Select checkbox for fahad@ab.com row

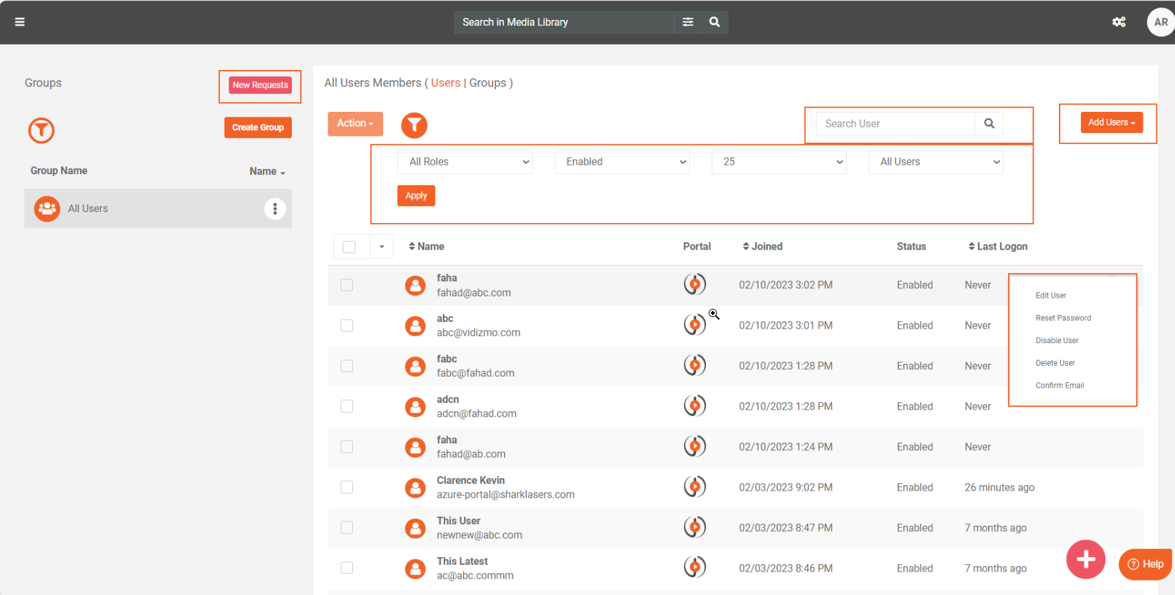347,447
